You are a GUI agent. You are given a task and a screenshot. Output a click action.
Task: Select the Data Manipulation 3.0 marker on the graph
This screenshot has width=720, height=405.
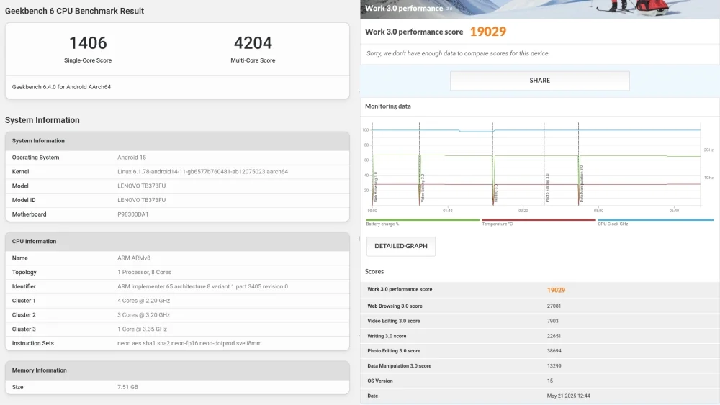(x=582, y=183)
